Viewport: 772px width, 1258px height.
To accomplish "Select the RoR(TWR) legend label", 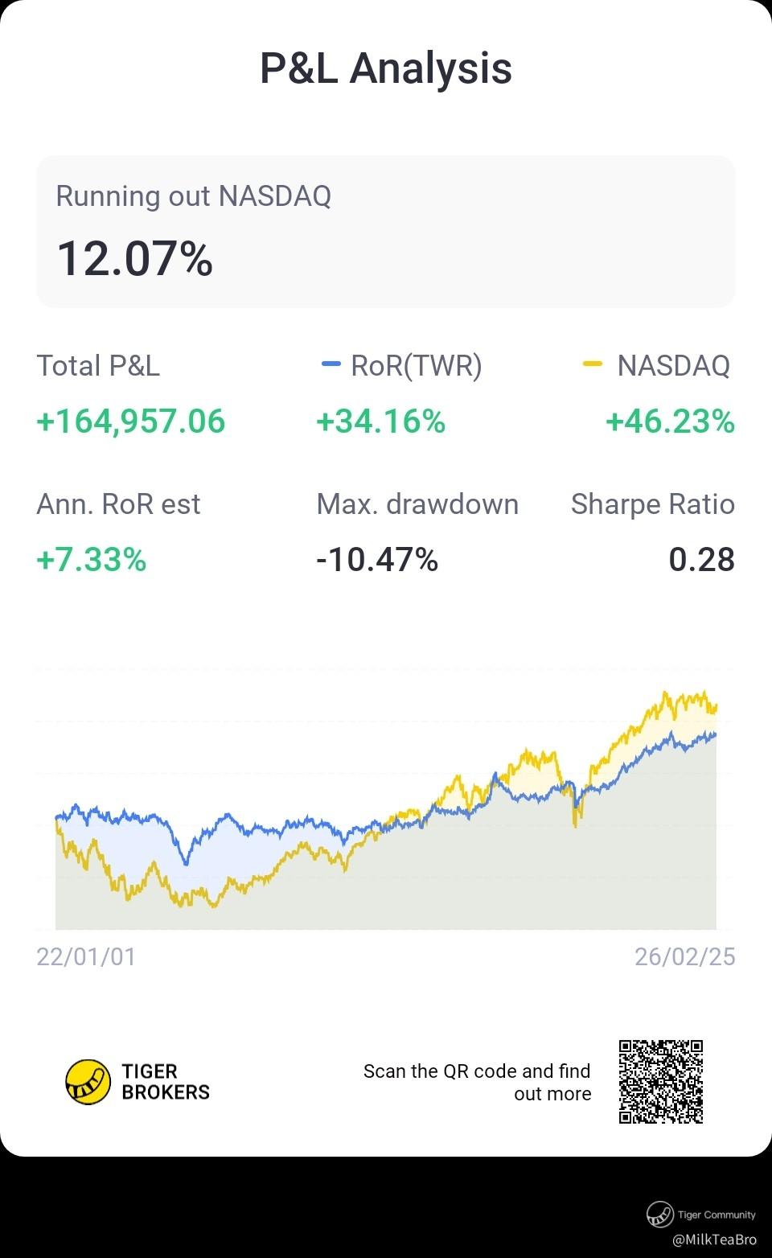I will [x=417, y=366].
